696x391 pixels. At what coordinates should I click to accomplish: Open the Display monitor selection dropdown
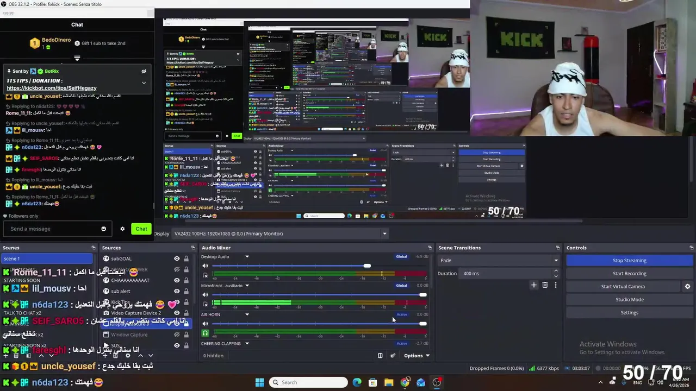tap(280, 234)
